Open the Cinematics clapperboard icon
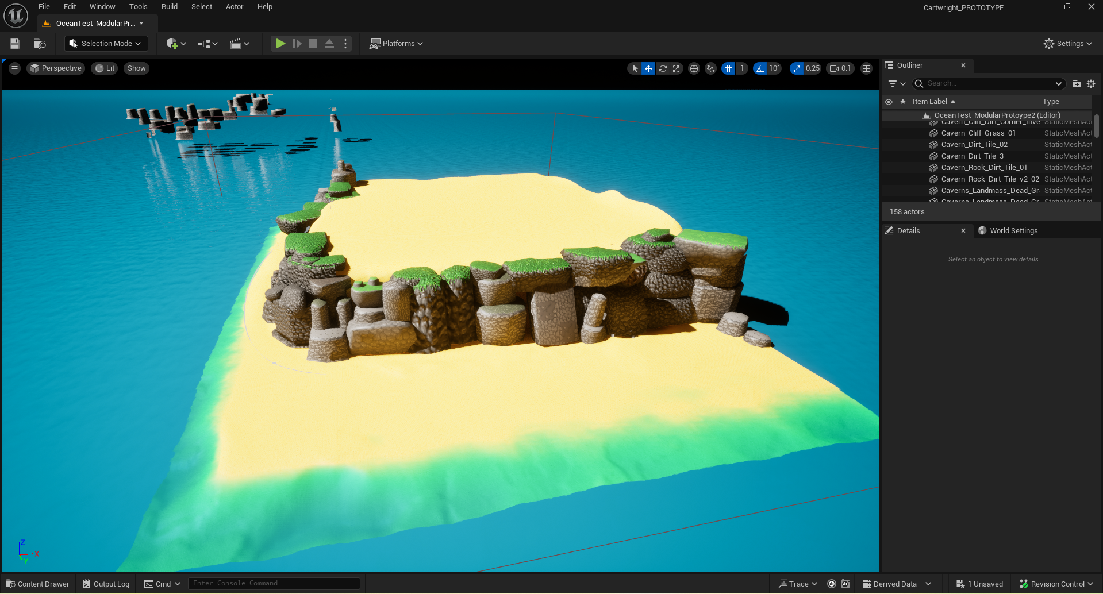This screenshot has width=1103, height=594. (239, 44)
